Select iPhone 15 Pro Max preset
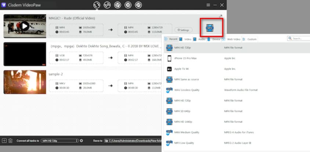The image size is (310, 152). tap(185, 58)
